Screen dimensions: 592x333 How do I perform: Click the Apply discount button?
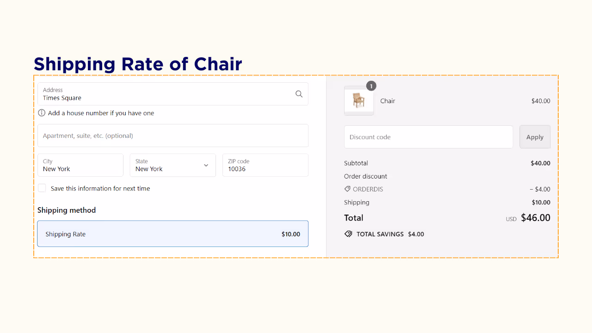[535, 137]
